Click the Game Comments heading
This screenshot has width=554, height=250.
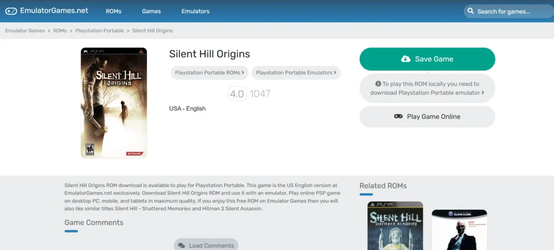pos(94,222)
